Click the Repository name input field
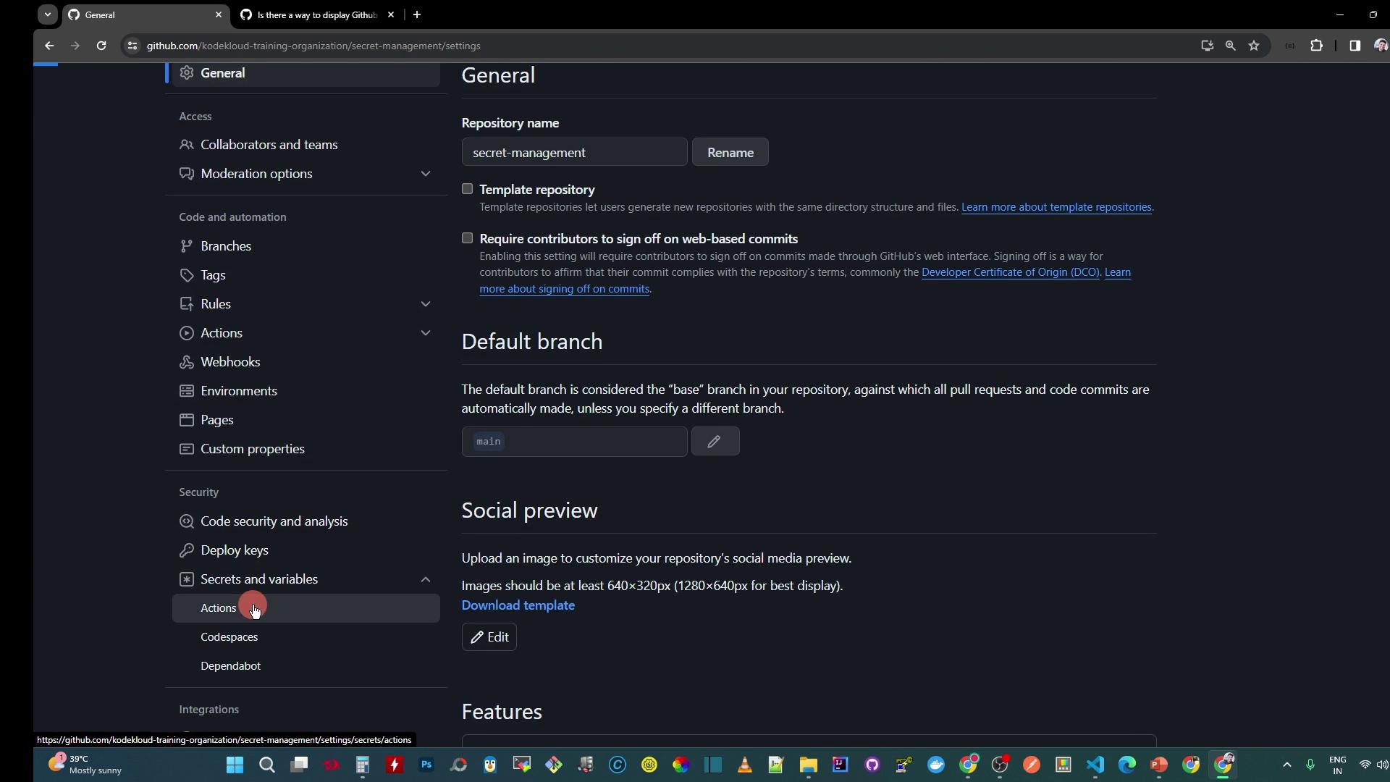The height and width of the screenshot is (782, 1390). click(574, 153)
